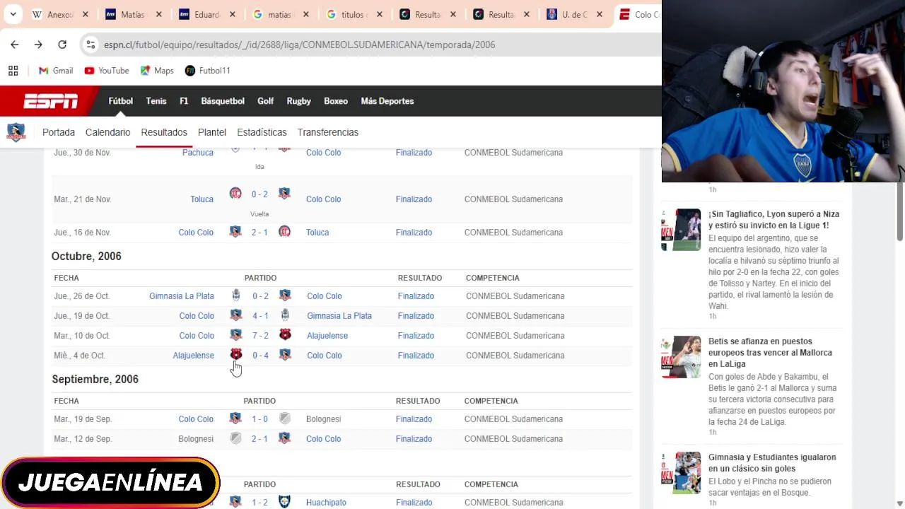
Task: Close the Anexo Wikipedia tab
Action: click(86, 14)
